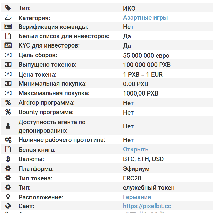Click the document icon beside Белый список
The image size is (216, 213).
pos(8,36)
